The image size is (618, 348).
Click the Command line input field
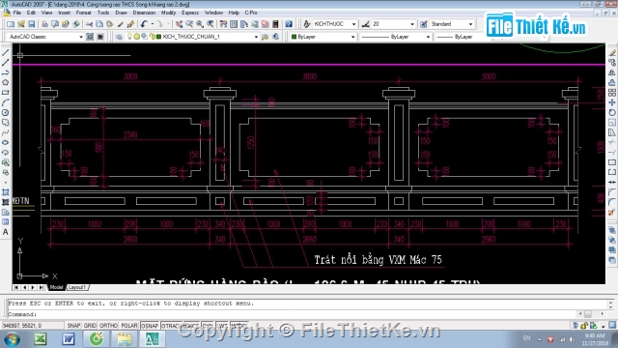[x=307, y=314]
